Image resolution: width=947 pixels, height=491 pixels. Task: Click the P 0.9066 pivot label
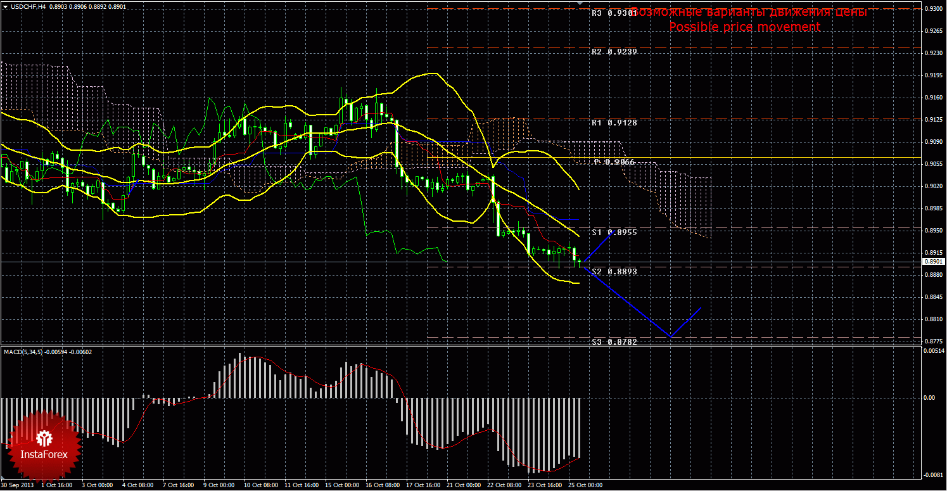tap(614, 162)
